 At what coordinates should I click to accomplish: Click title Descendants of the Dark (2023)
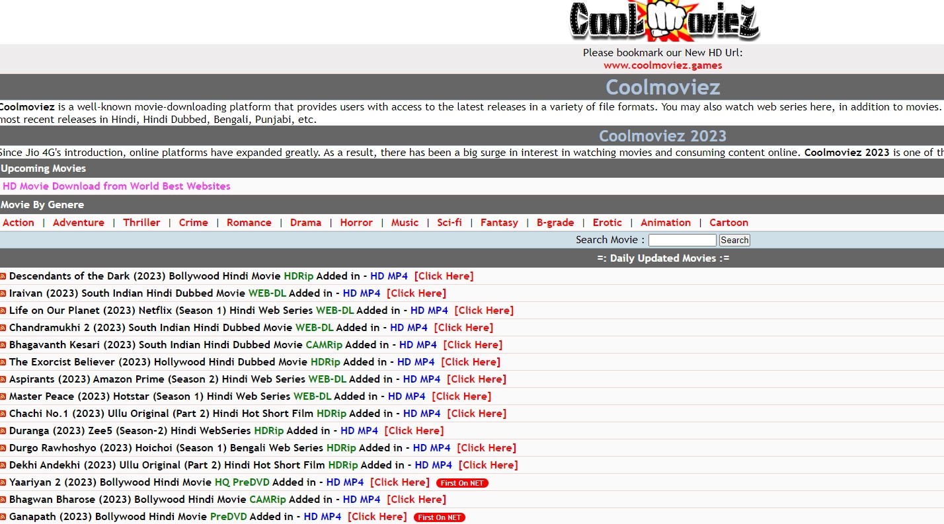tap(87, 276)
